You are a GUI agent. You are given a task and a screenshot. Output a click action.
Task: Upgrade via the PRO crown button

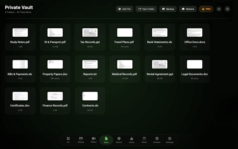[x=206, y=9]
